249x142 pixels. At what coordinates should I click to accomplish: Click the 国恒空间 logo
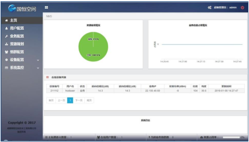tap(22, 8)
